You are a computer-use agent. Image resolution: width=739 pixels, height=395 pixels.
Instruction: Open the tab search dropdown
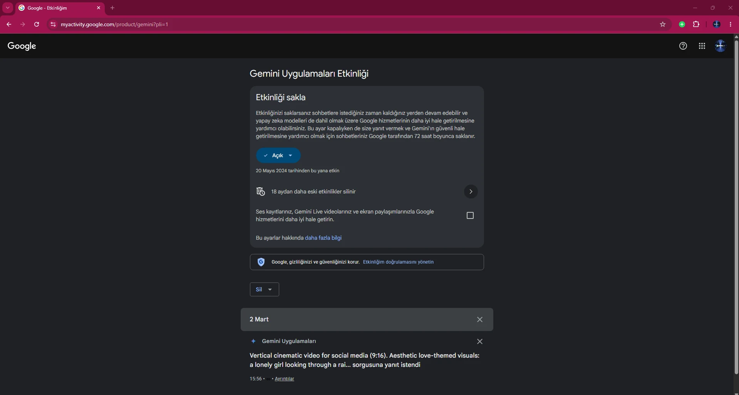pos(8,8)
